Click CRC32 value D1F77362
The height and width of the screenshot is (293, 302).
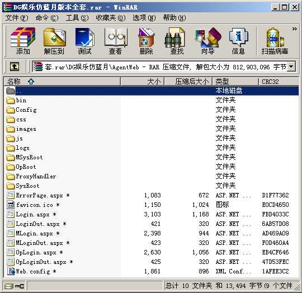[275, 195]
